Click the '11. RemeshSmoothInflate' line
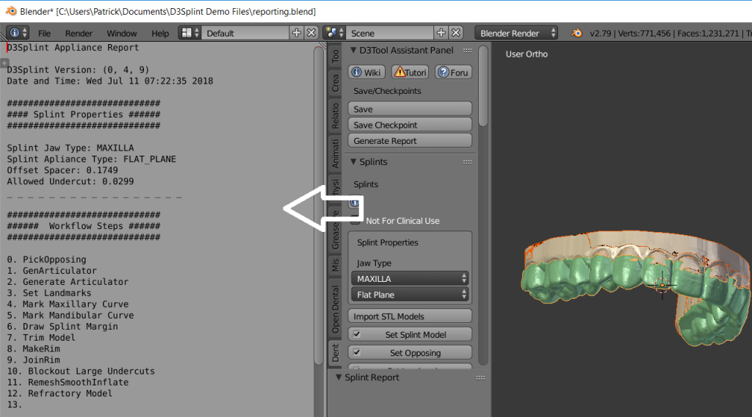The image size is (752, 417). pos(68,382)
